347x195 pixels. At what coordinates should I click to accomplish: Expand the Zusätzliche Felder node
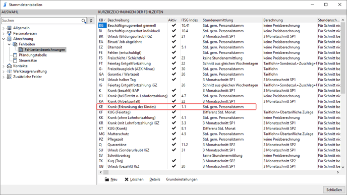pyautogui.click(x=4, y=77)
